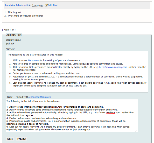Click the Save button
This screenshot has height=143, width=154.
coord(10,139)
